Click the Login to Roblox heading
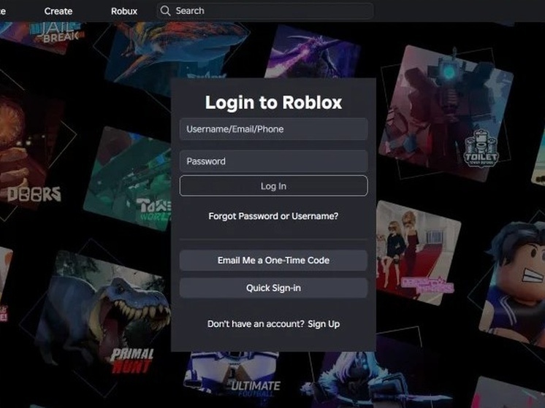545x408 pixels. tap(273, 102)
